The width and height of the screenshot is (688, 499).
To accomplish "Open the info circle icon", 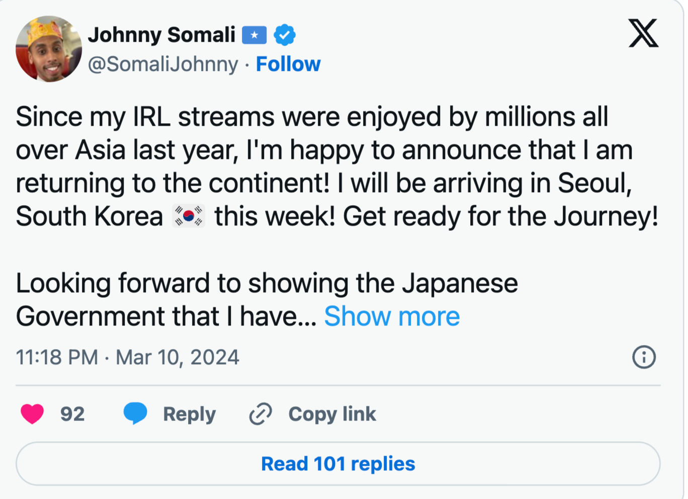I will [644, 357].
